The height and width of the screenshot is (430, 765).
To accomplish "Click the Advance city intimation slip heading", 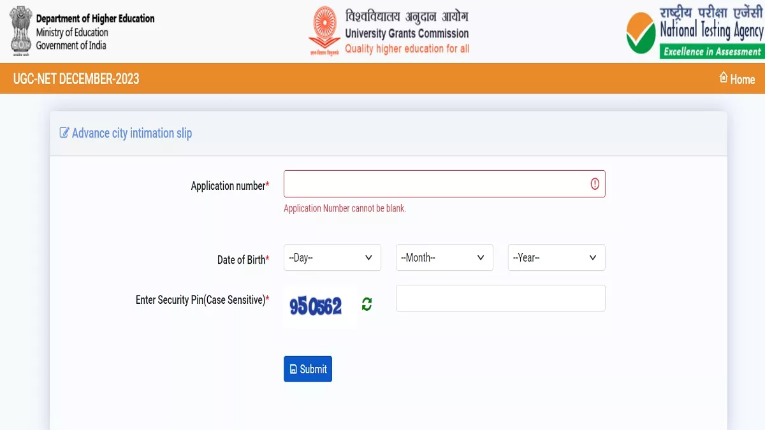I will (x=131, y=133).
